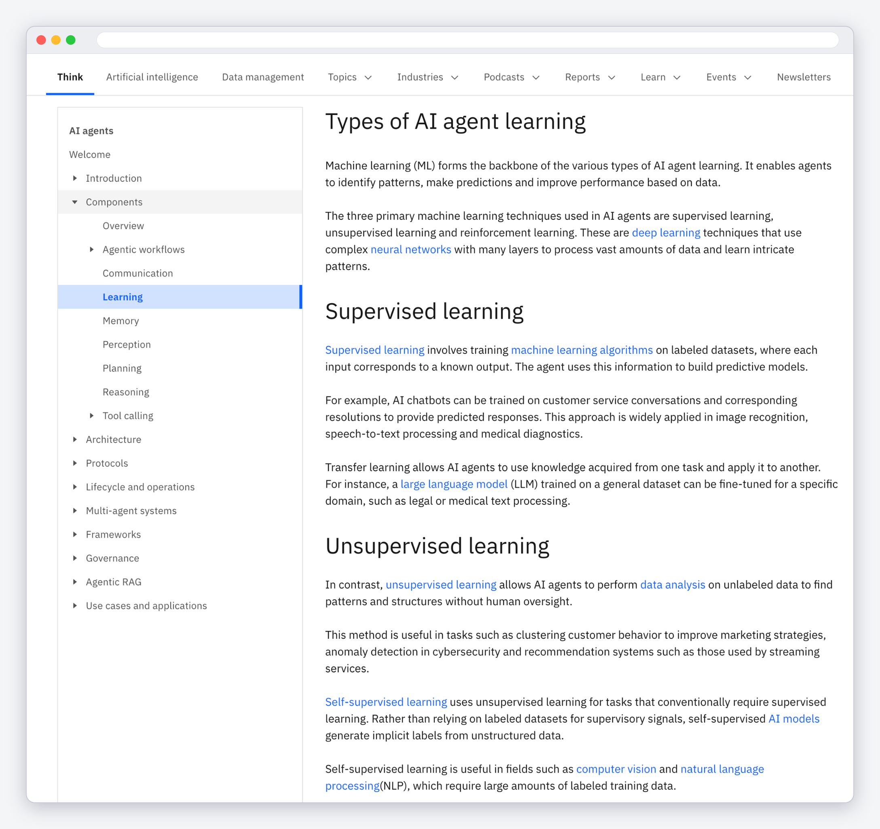Open the Podcasts dropdown menu
Image resolution: width=880 pixels, height=829 pixels.
point(512,77)
